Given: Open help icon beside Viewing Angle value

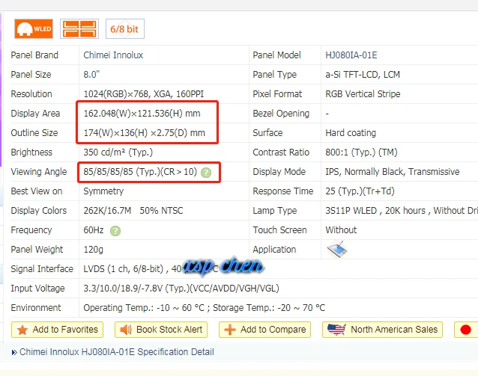Looking at the screenshot, I should (206, 173).
